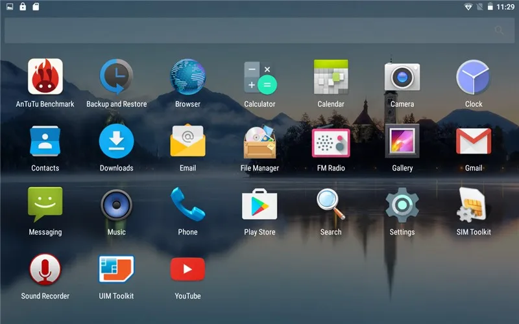Image resolution: width=519 pixels, height=324 pixels.
Task: Launch the Camera app
Action: coord(402,76)
